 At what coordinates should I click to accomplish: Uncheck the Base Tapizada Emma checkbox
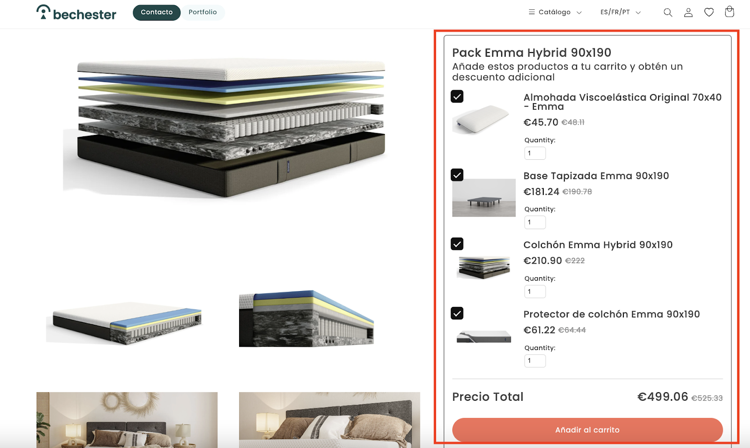pos(457,175)
